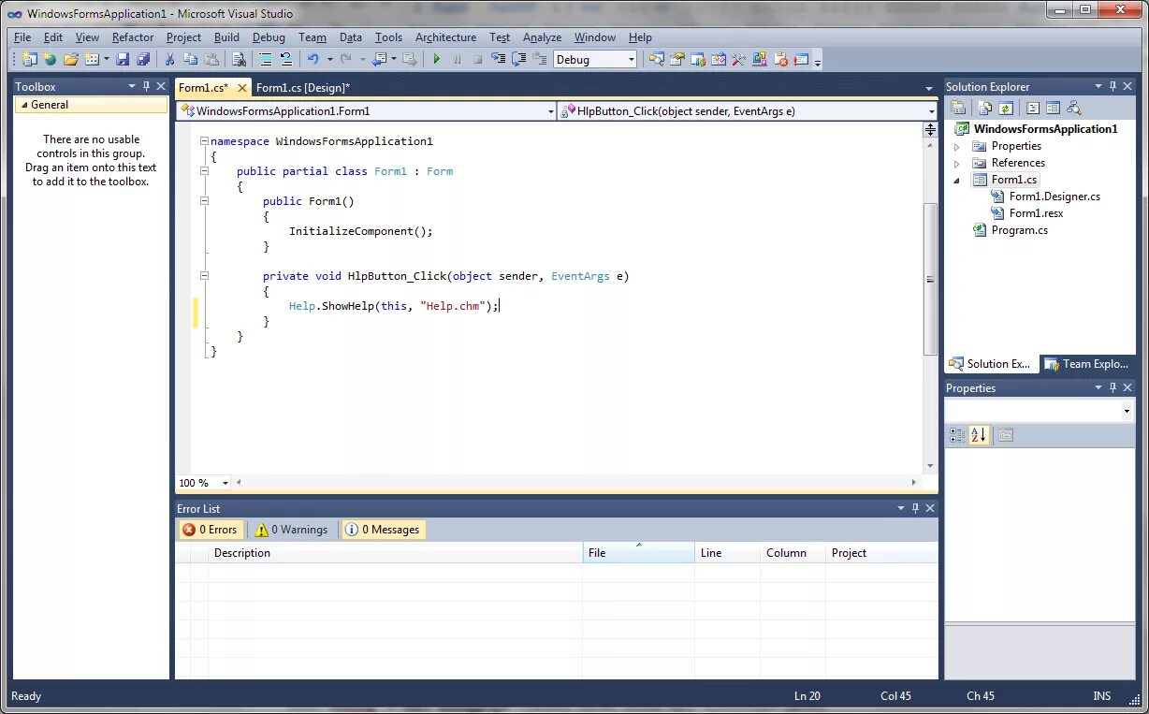Open the 100 % zoom dropdown
The height and width of the screenshot is (714, 1149).
click(x=225, y=483)
